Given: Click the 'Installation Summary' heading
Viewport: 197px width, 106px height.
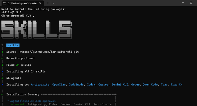Looking at the screenshot, I should tap(23, 94).
